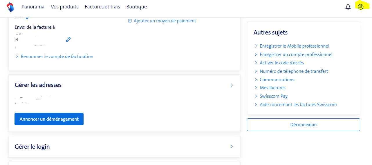Click the plus icon for adding payment method
The width and height of the screenshot is (372, 165).
(130, 21)
